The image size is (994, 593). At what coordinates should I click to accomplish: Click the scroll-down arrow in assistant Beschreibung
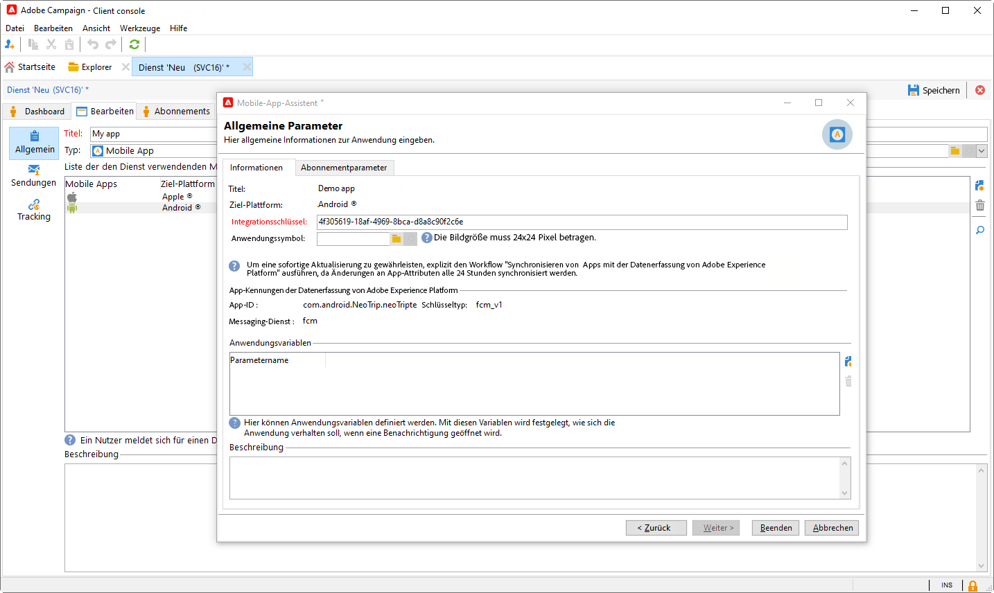pyautogui.click(x=844, y=493)
